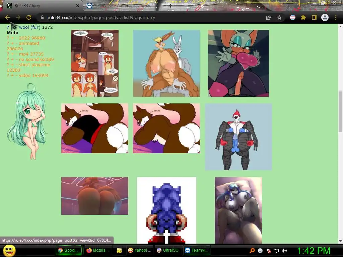Image resolution: width=343 pixels, height=257 pixels.
Task: Click the network tray icon
Action: point(276,251)
